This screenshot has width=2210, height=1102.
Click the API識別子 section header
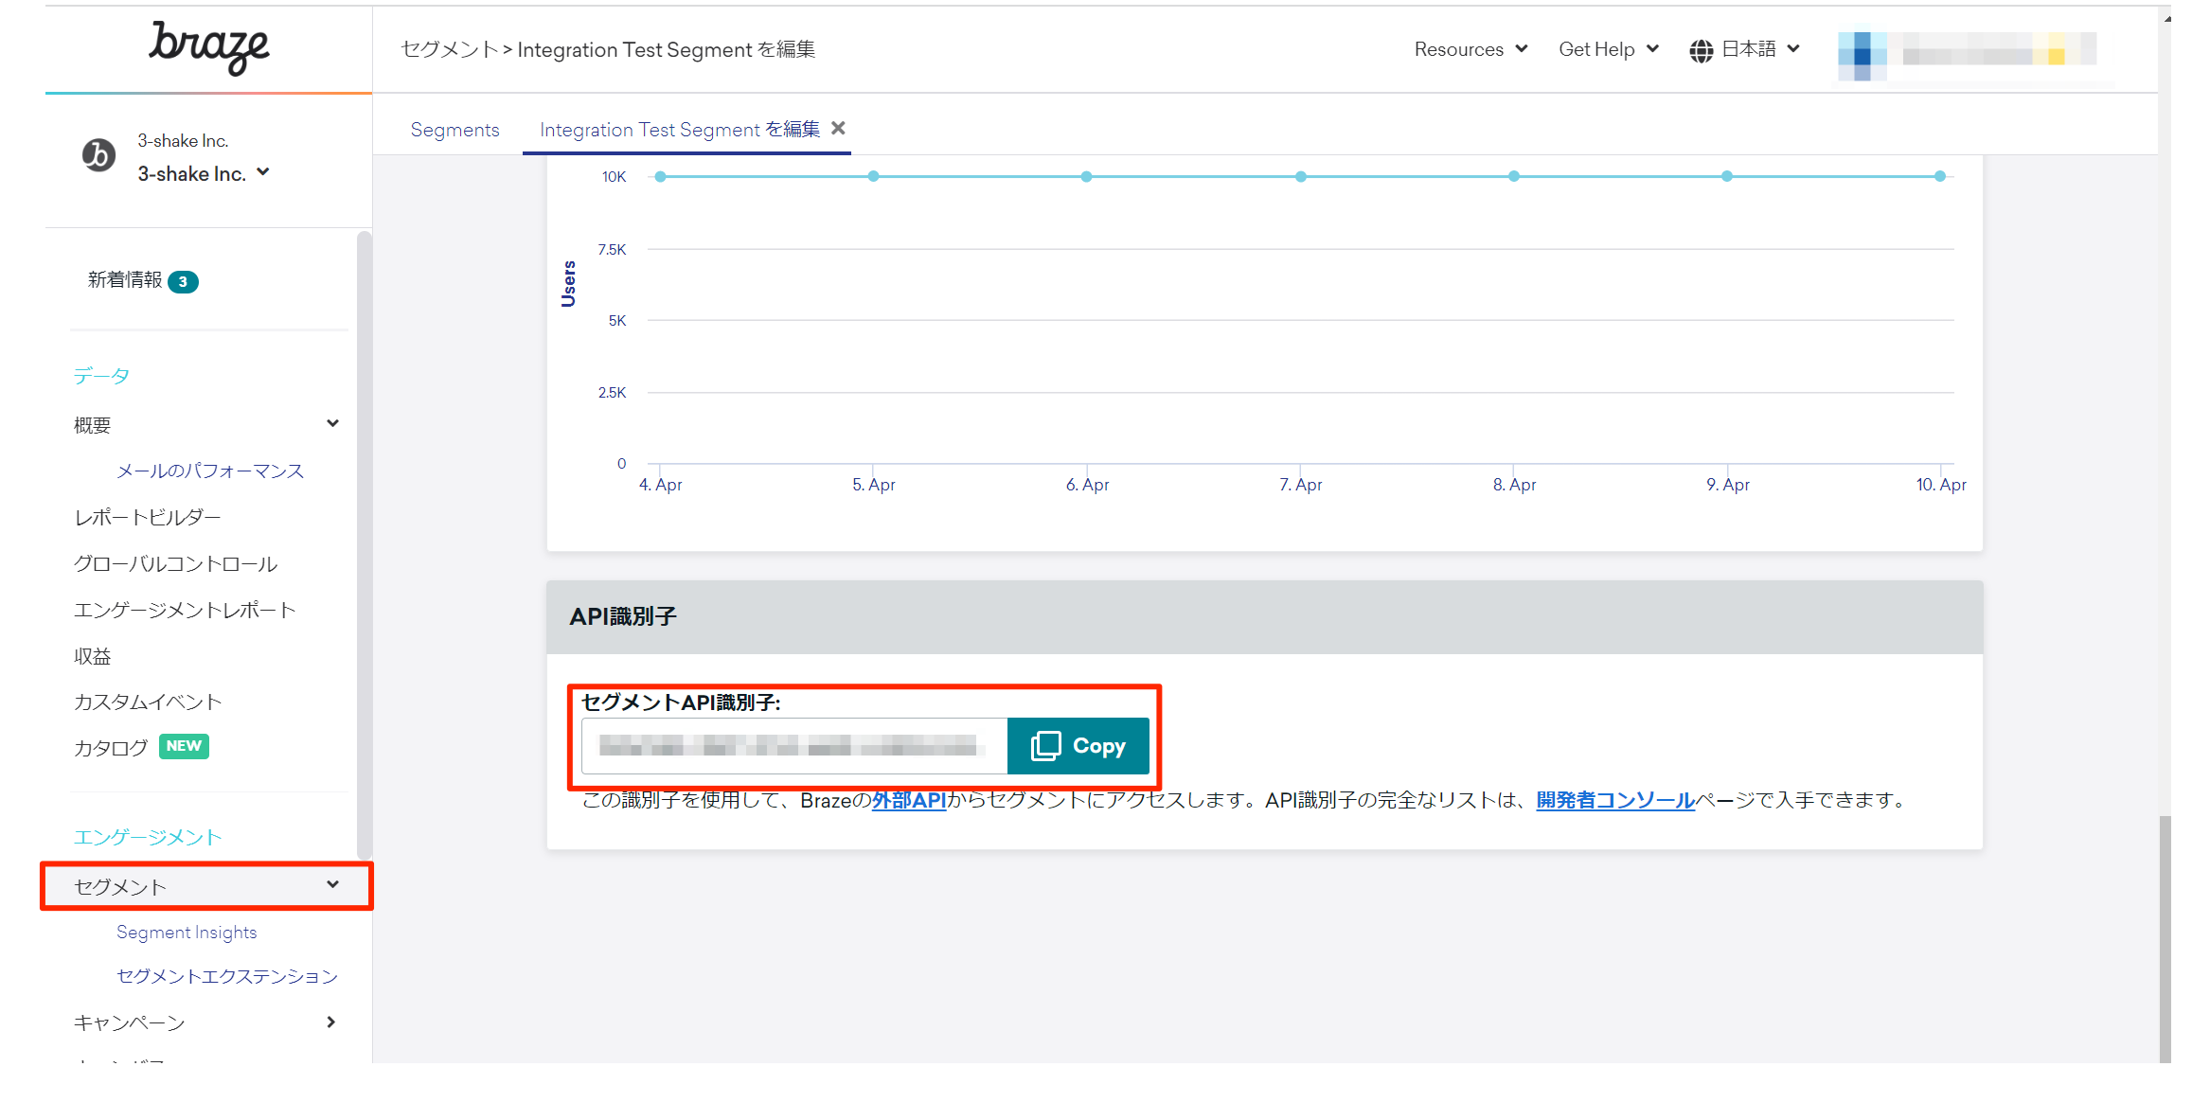point(1264,616)
